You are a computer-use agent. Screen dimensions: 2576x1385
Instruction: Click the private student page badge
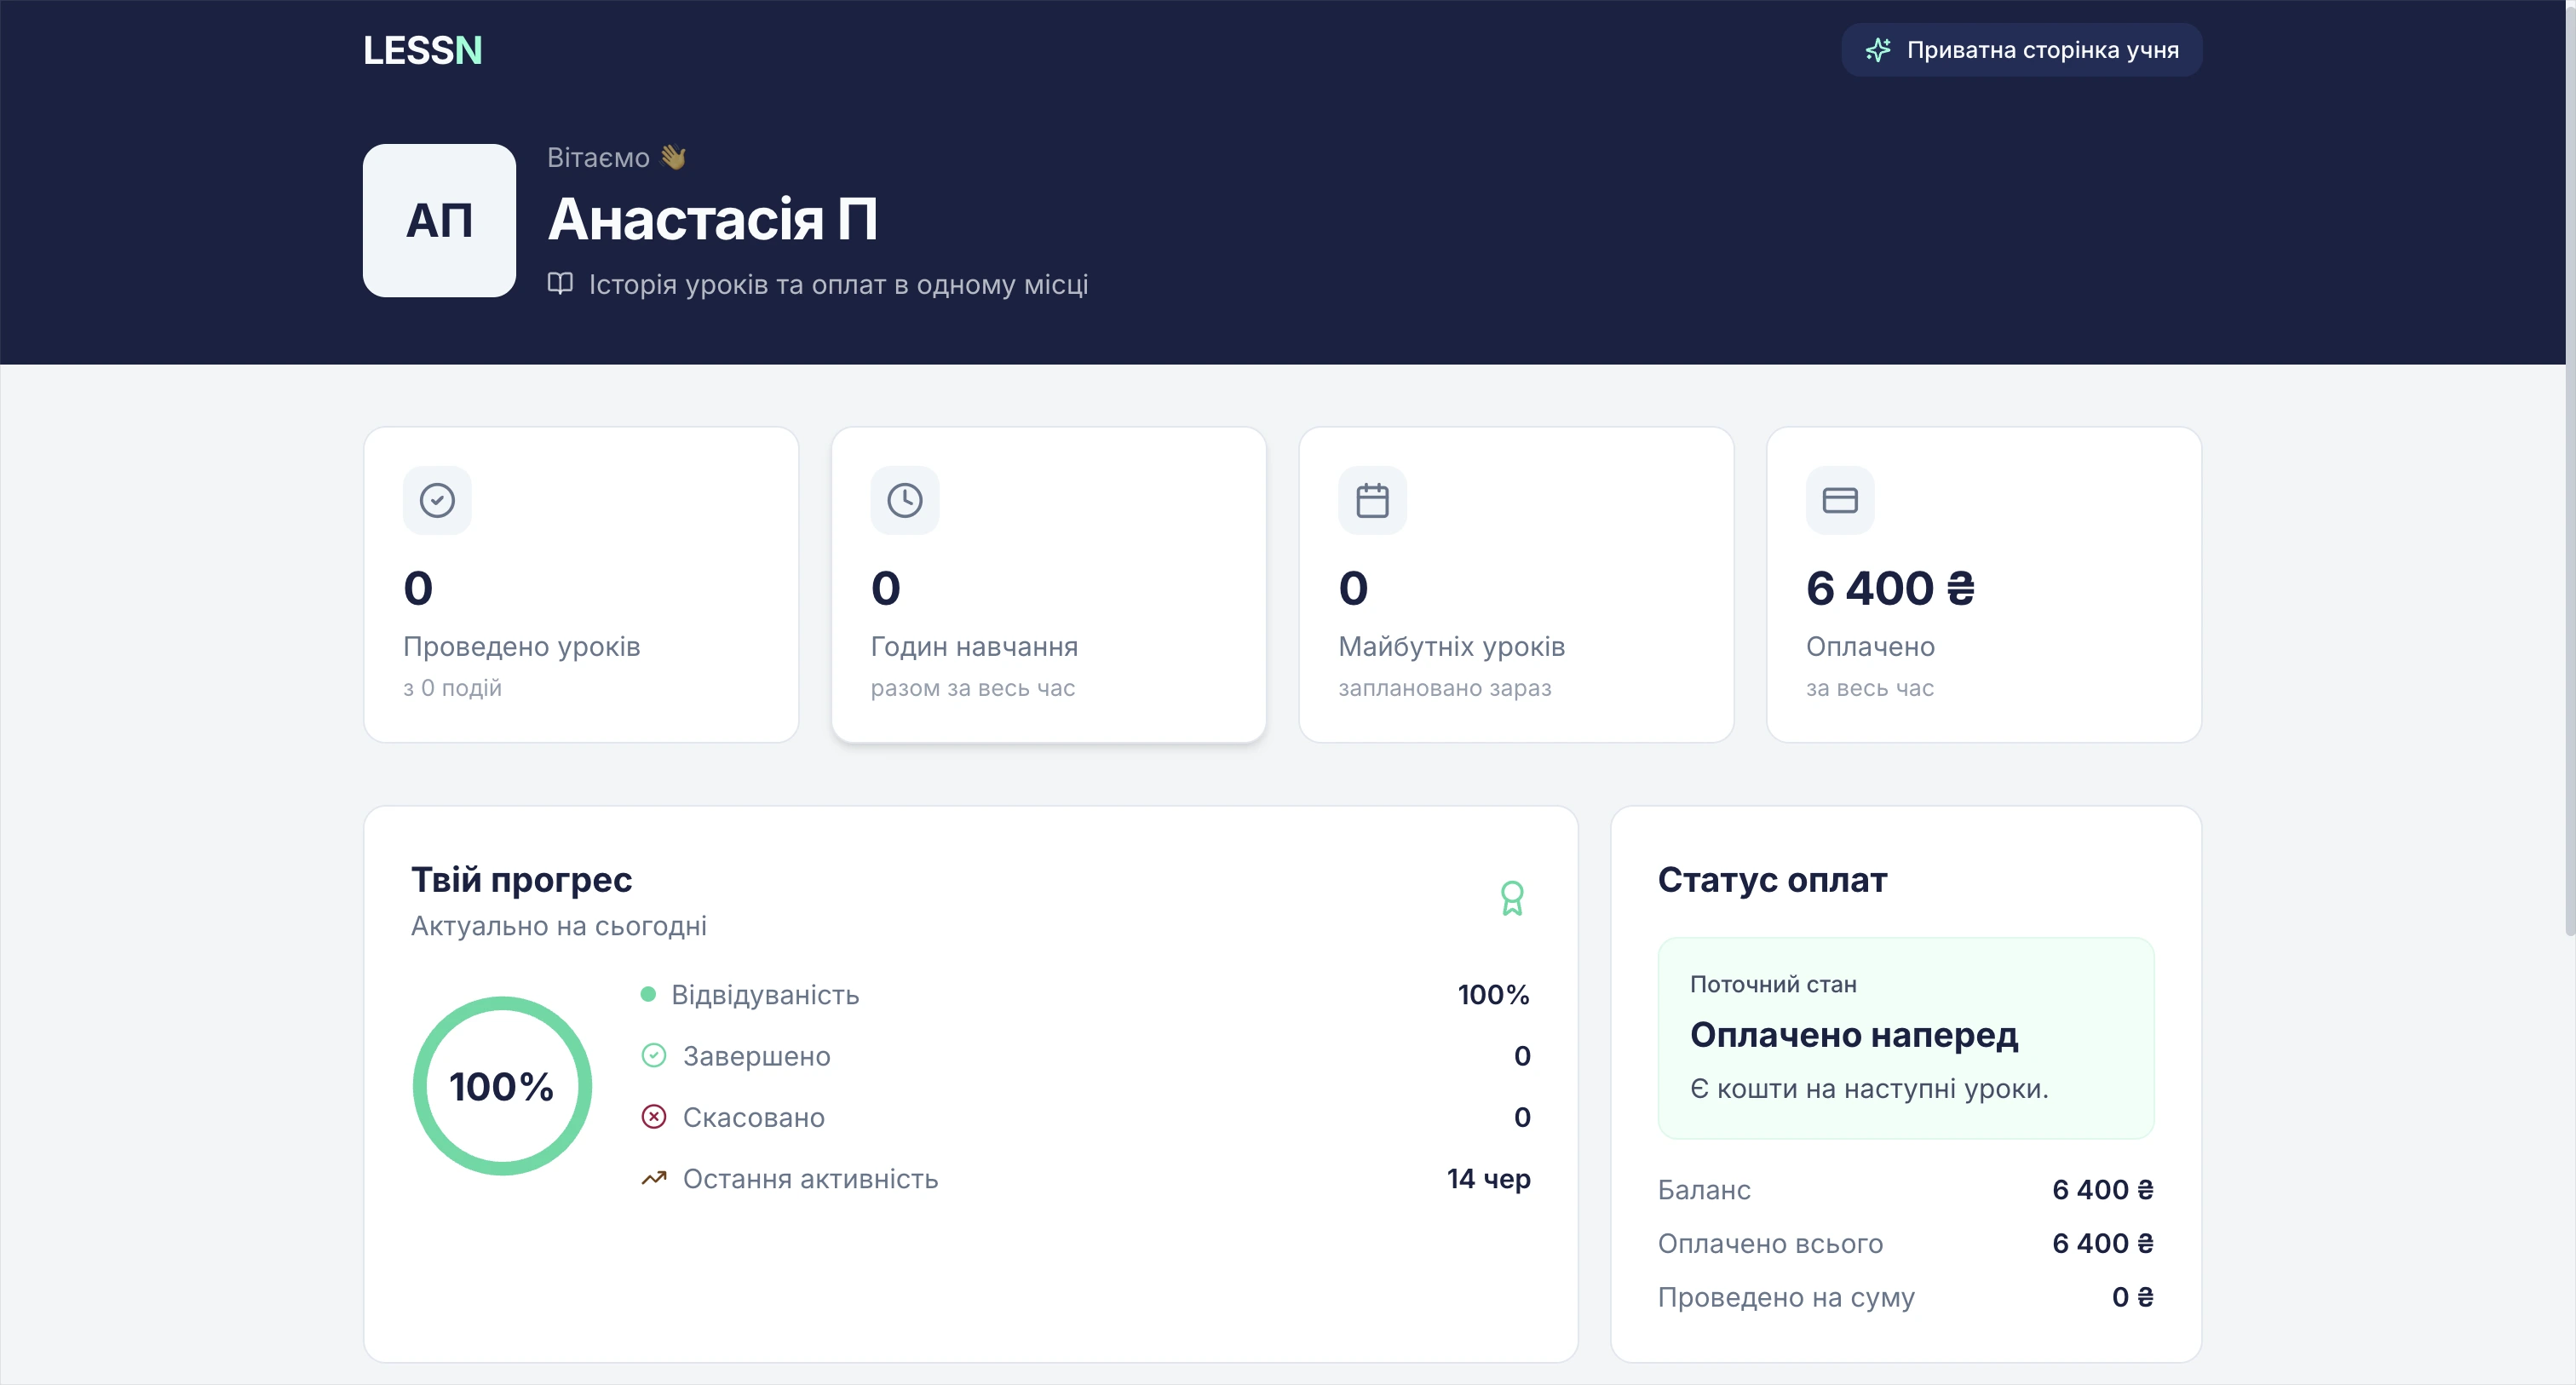[x=2021, y=50]
